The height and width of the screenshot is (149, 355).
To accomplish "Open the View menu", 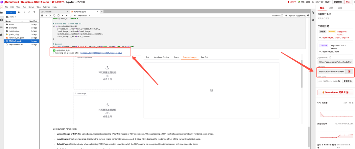I will 18,7.
